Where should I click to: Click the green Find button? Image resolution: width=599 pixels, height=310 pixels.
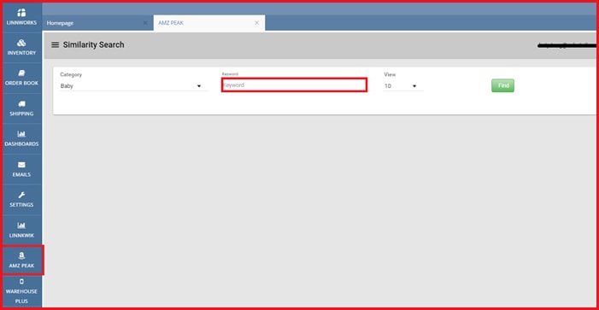pos(502,85)
